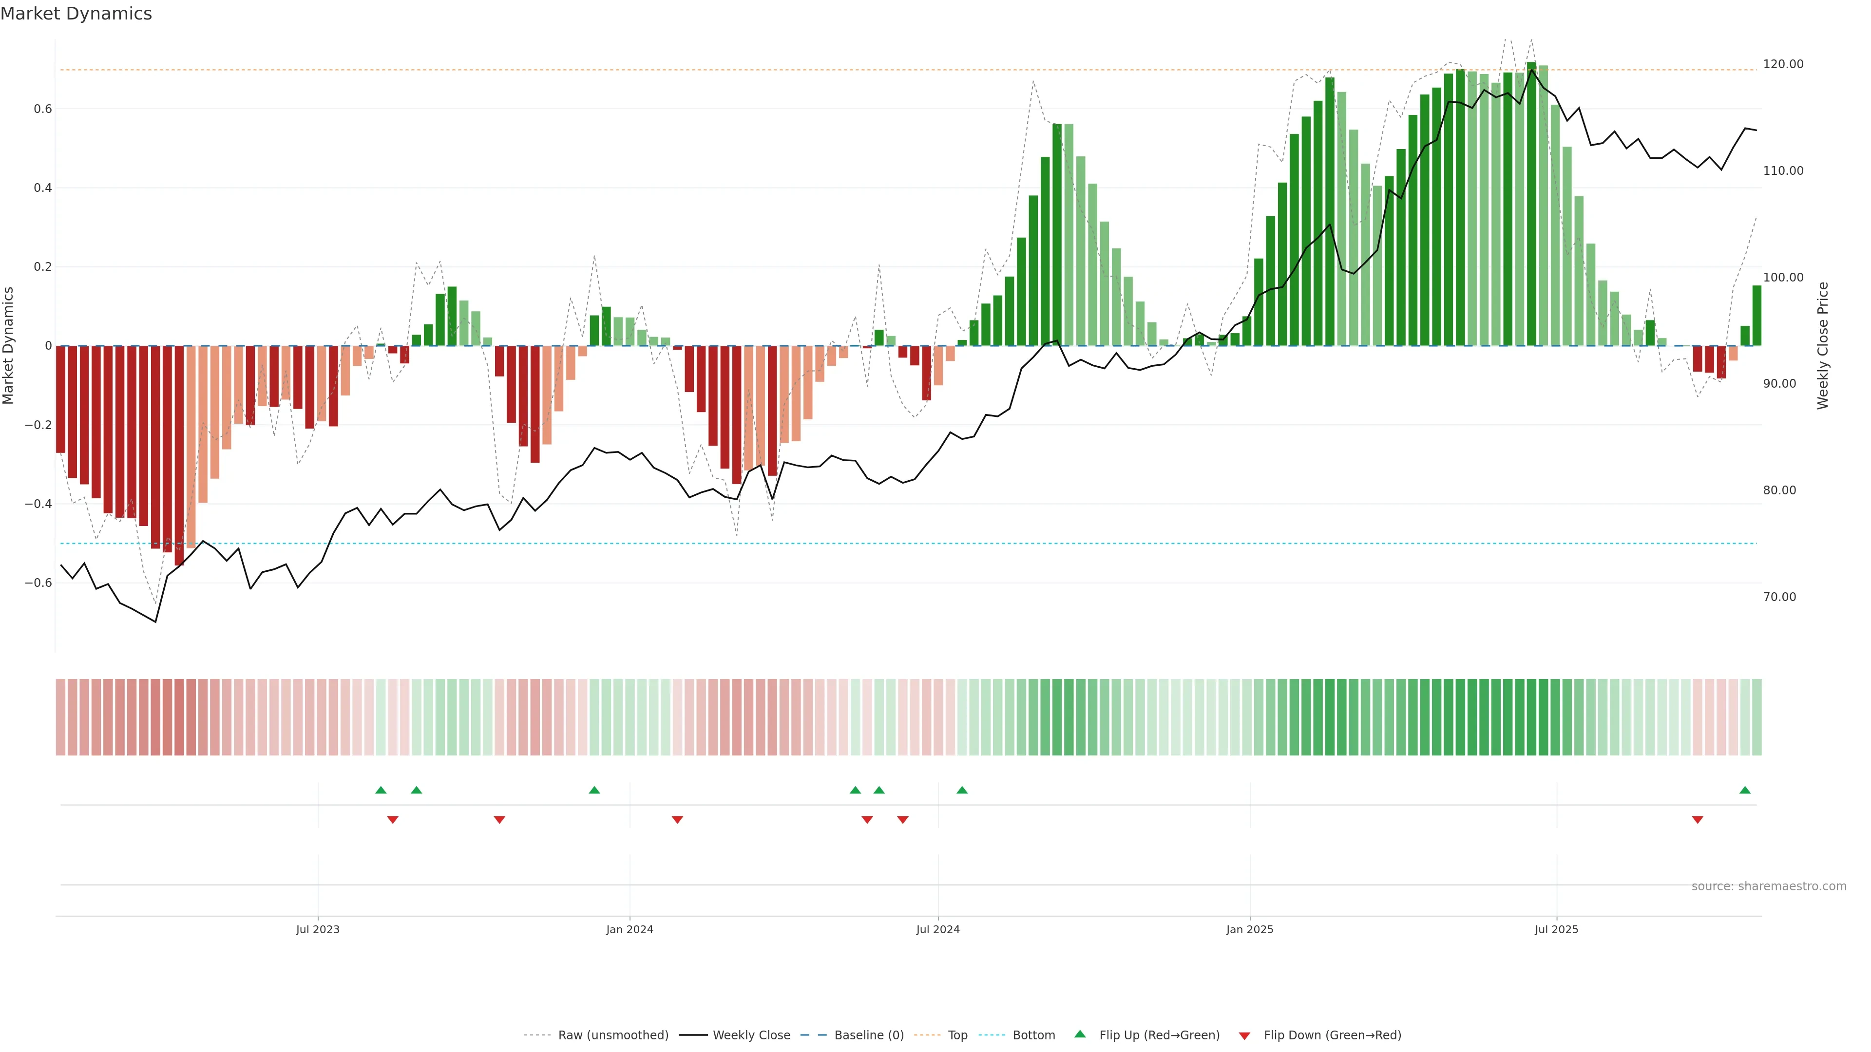Click green Flip Up marker just after Jul 2024
Viewport: 1871px width, 1052px height.
962,790
